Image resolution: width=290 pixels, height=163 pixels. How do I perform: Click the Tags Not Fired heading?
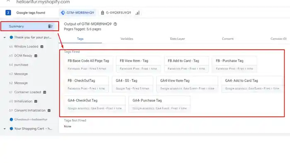point(75,120)
